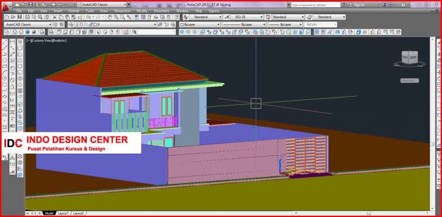The height and width of the screenshot is (217, 442).
Task: Expand Quick Access toolbar customize arrow
Action: pos(129,4)
